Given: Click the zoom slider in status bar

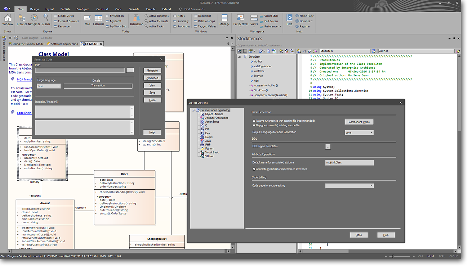Looking at the screenshot, I should point(393,256).
